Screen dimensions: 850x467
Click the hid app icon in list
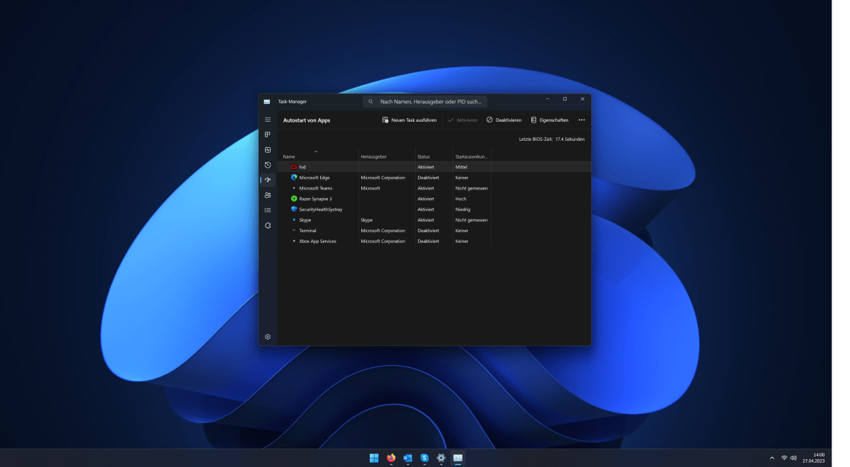click(x=294, y=167)
